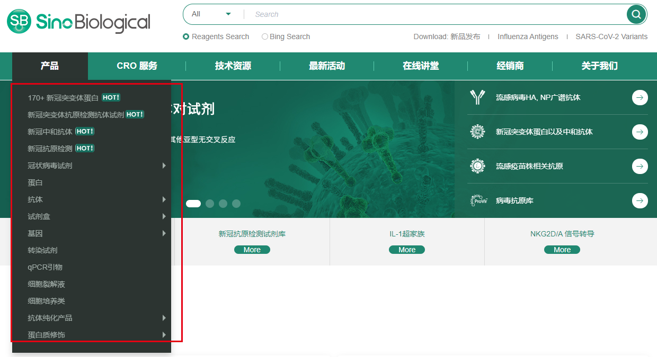Viewport: 657px width, 357px height.
Task: Open 流感病毒HA, NP广谱抗体 link text
Action: [x=538, y=98]
